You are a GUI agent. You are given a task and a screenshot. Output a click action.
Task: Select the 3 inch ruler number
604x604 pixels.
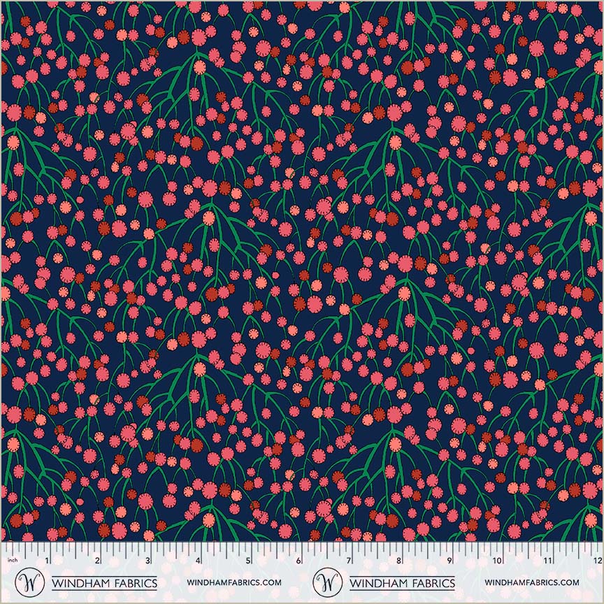tap(148, 561)
